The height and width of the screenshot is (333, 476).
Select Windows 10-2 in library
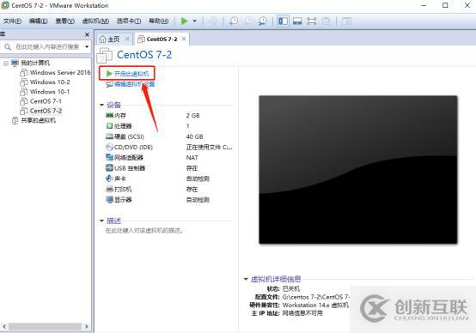point(50,82)
